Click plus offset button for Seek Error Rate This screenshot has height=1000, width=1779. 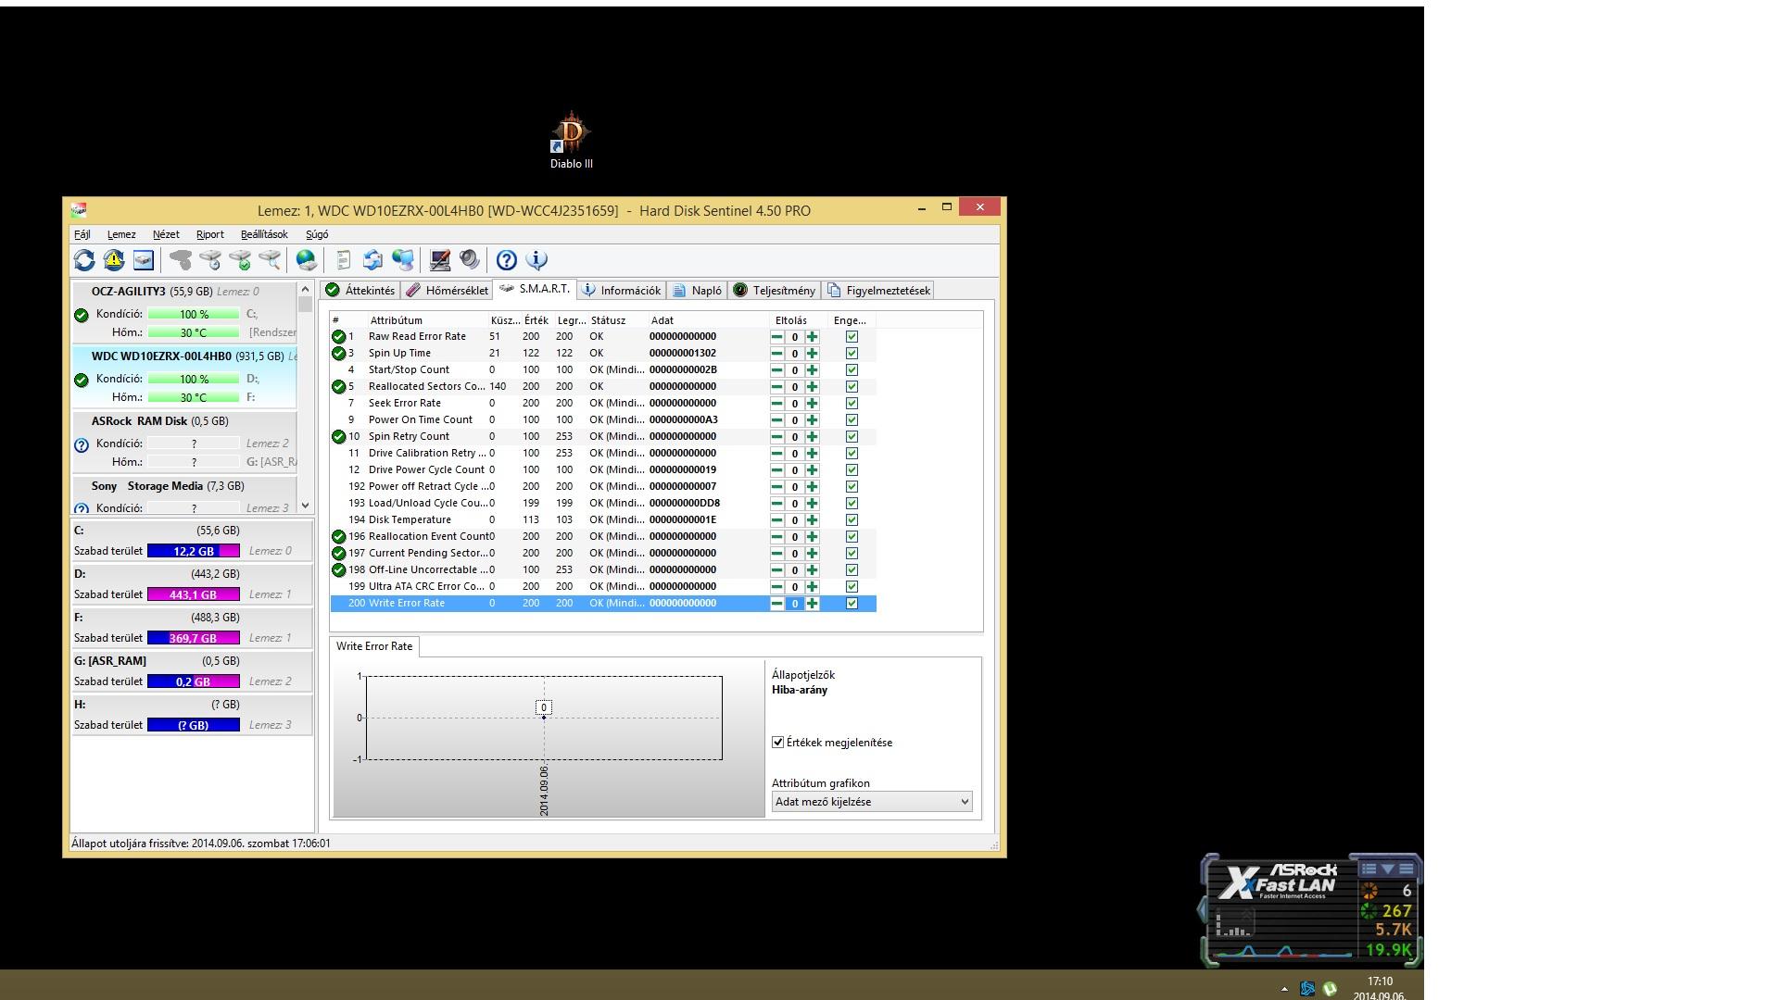[x=813, y=404]
